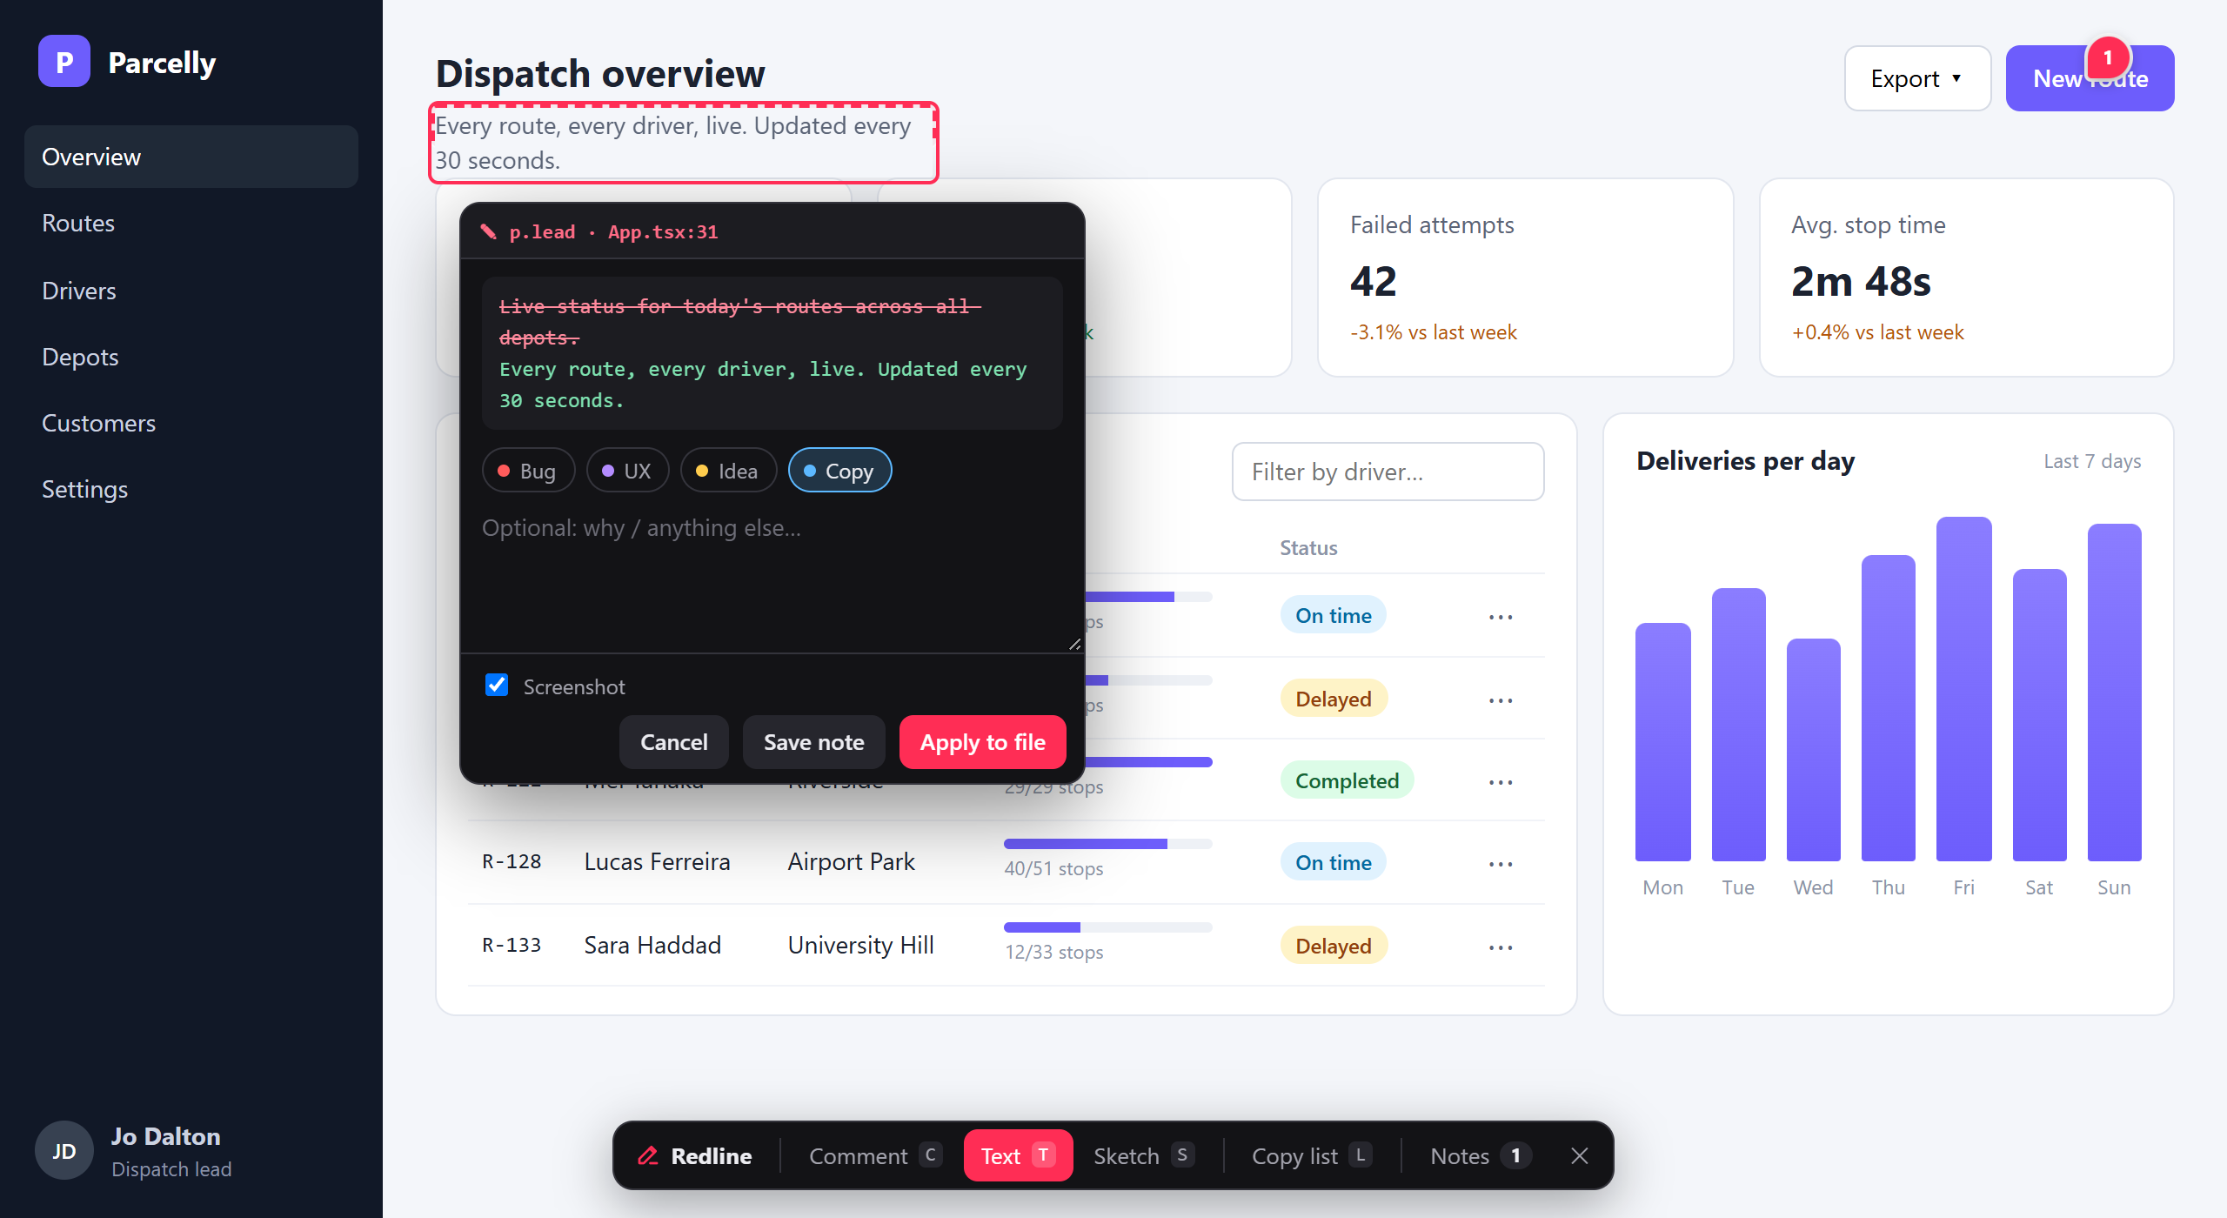2227x1218 pixels.
Task: Select the Text tool in Redline toolbar
Action: (1018, 1155)
